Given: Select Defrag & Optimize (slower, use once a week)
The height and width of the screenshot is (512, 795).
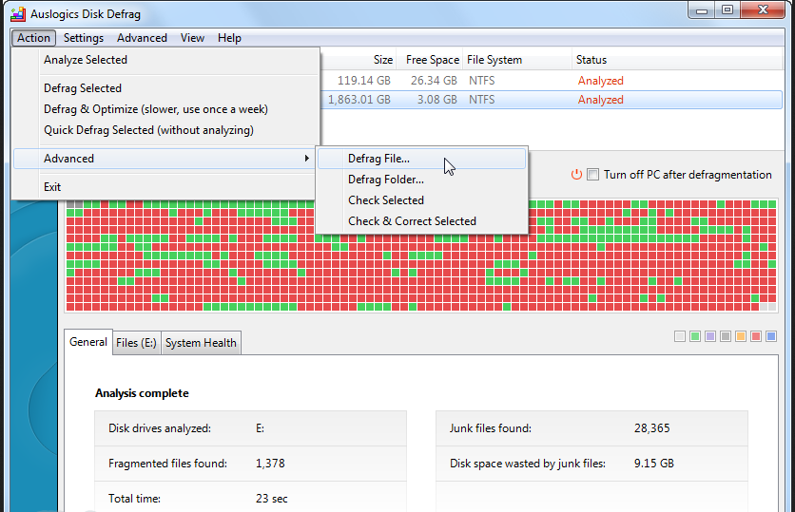Looking at the screenshot, I should tap(166, 109).
